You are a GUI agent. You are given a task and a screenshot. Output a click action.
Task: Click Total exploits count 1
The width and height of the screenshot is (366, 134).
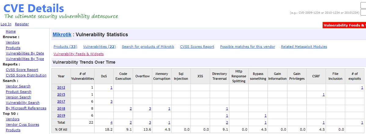click(x=362, y=122)
